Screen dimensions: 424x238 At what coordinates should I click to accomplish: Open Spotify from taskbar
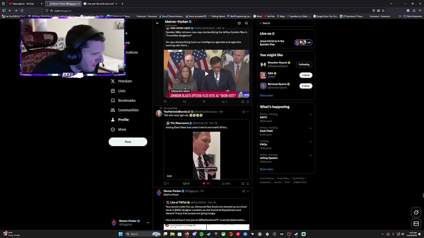201,234
